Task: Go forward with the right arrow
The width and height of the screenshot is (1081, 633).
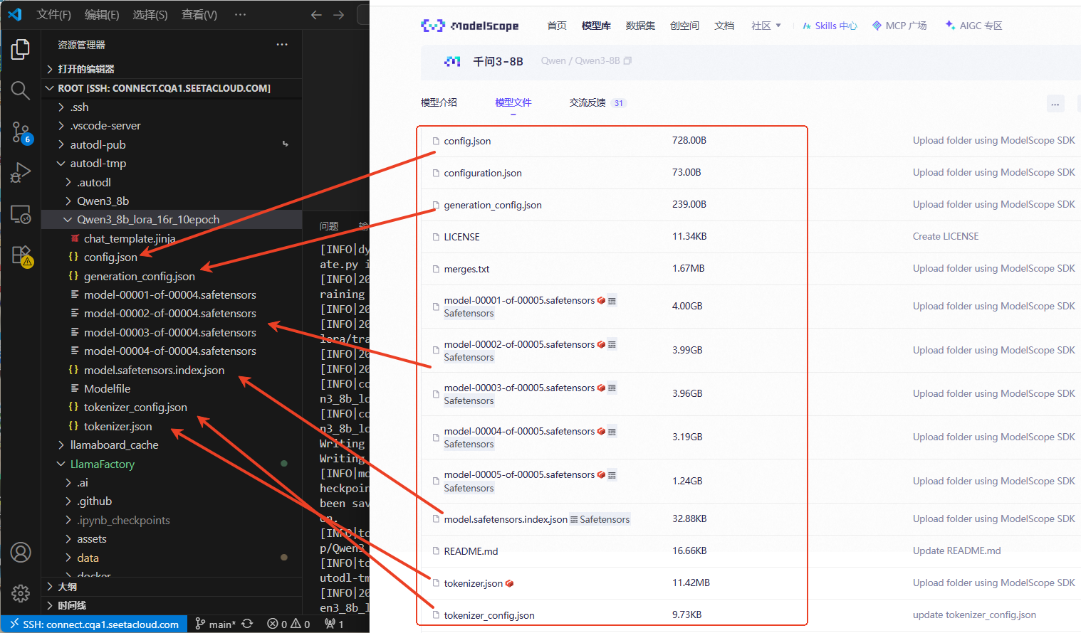Action: [339, 14]
